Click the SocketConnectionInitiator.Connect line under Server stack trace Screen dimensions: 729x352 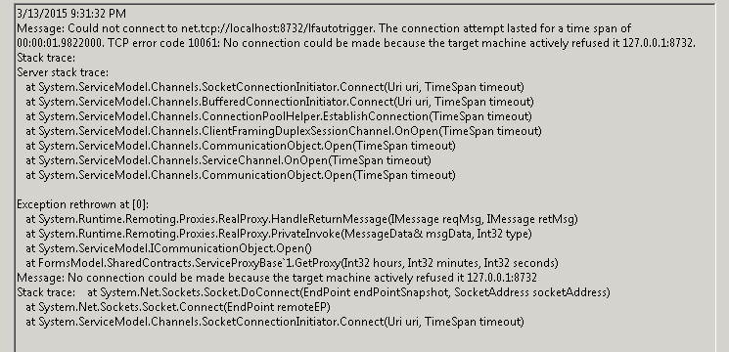pyautogui.click(x=275, y=87)
